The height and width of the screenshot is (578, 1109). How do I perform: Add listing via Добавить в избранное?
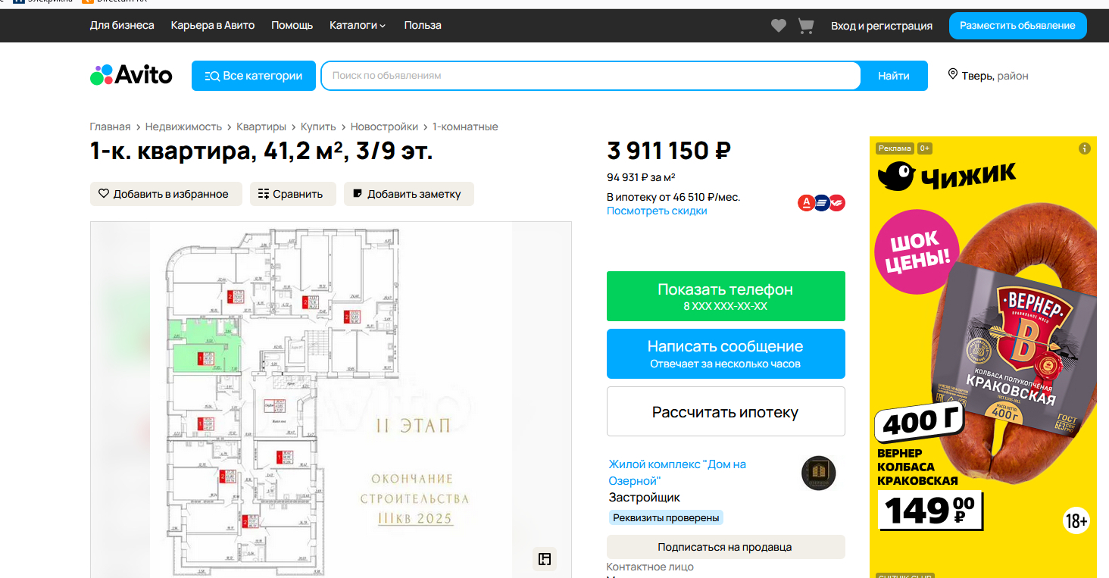166,194
